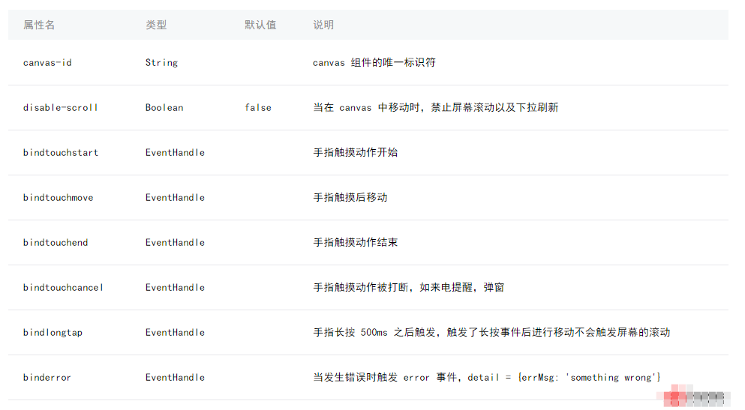Image resolution: width=745 pixels, height=410 pixels.
Task: Click the 说明 column header
Action: click(323, 25)
